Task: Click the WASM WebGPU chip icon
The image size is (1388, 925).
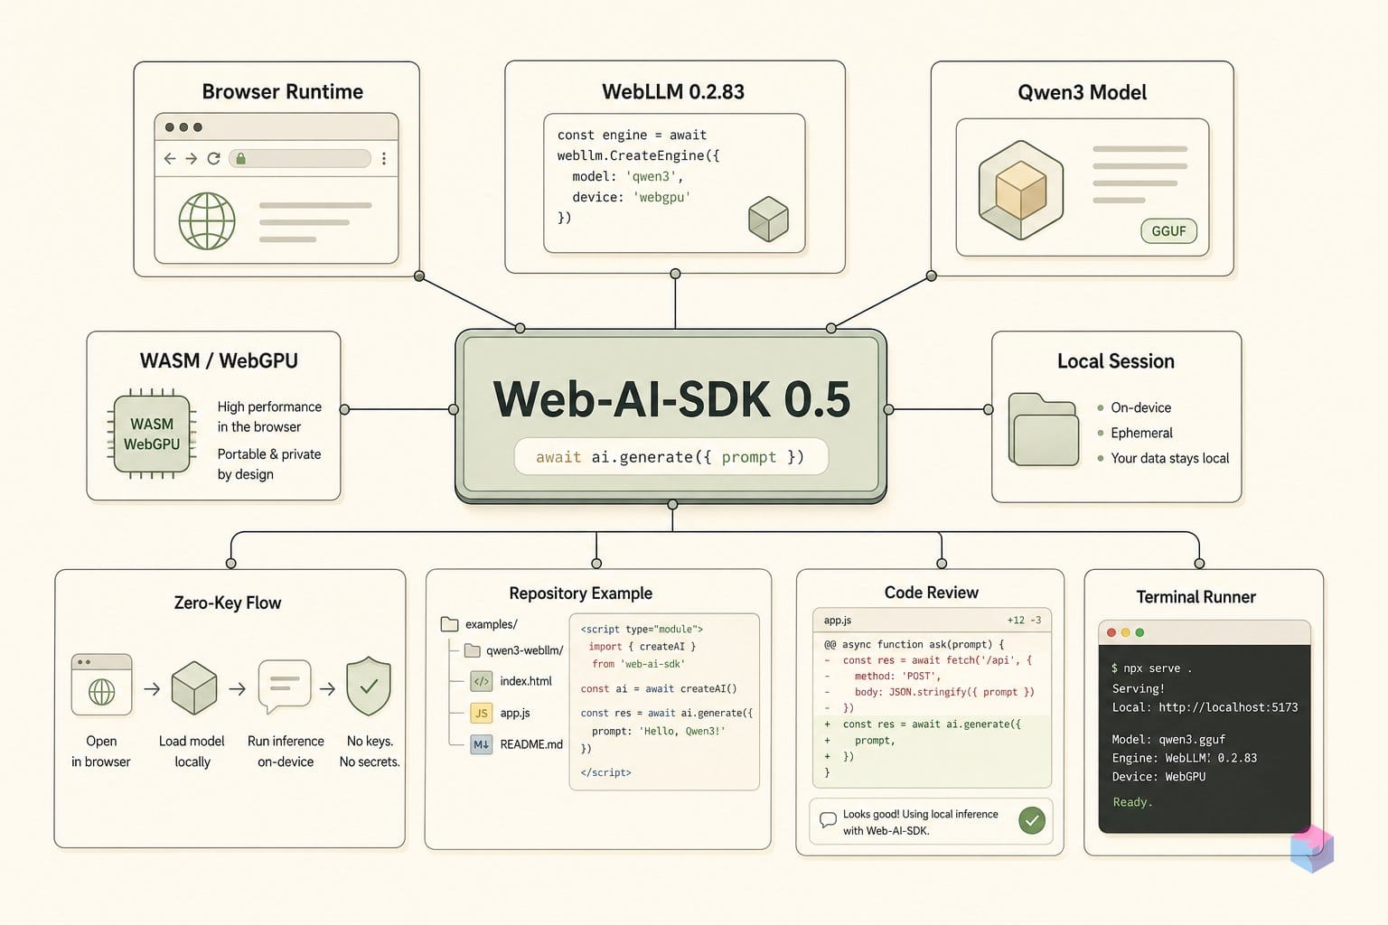Action: 152,434
